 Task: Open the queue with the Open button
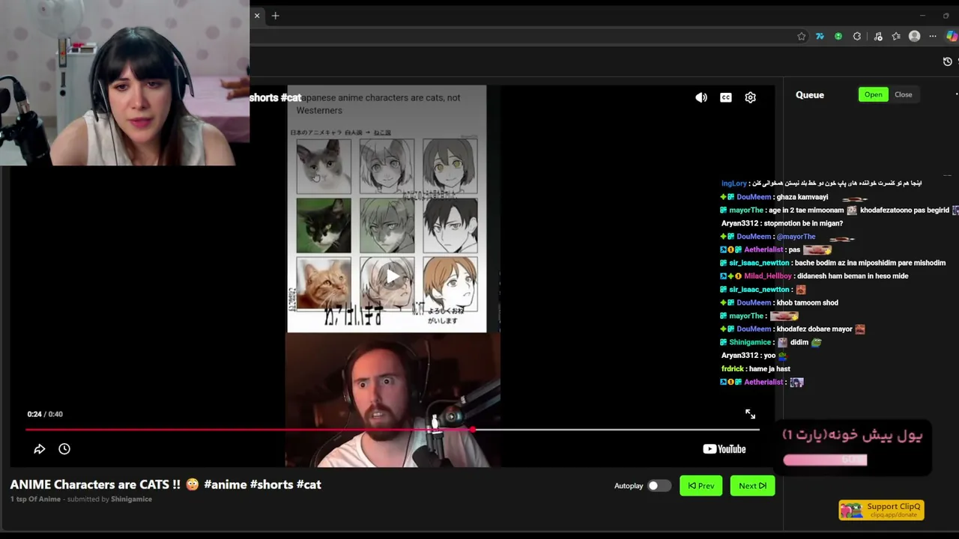tap(874, 94)
